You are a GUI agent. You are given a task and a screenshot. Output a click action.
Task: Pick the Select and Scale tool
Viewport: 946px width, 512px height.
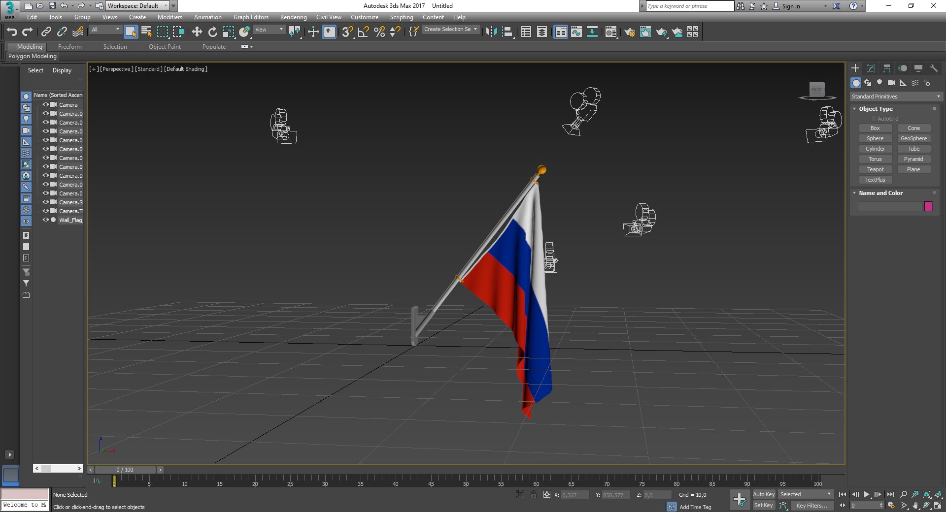[228, 32]
